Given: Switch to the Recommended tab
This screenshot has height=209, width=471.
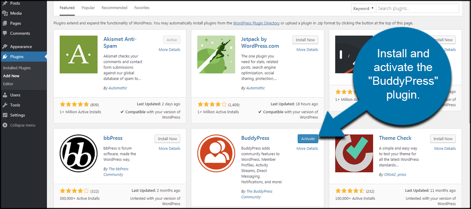Looking at the screenshot, I should pyautogui.click(x=115, y=8).
